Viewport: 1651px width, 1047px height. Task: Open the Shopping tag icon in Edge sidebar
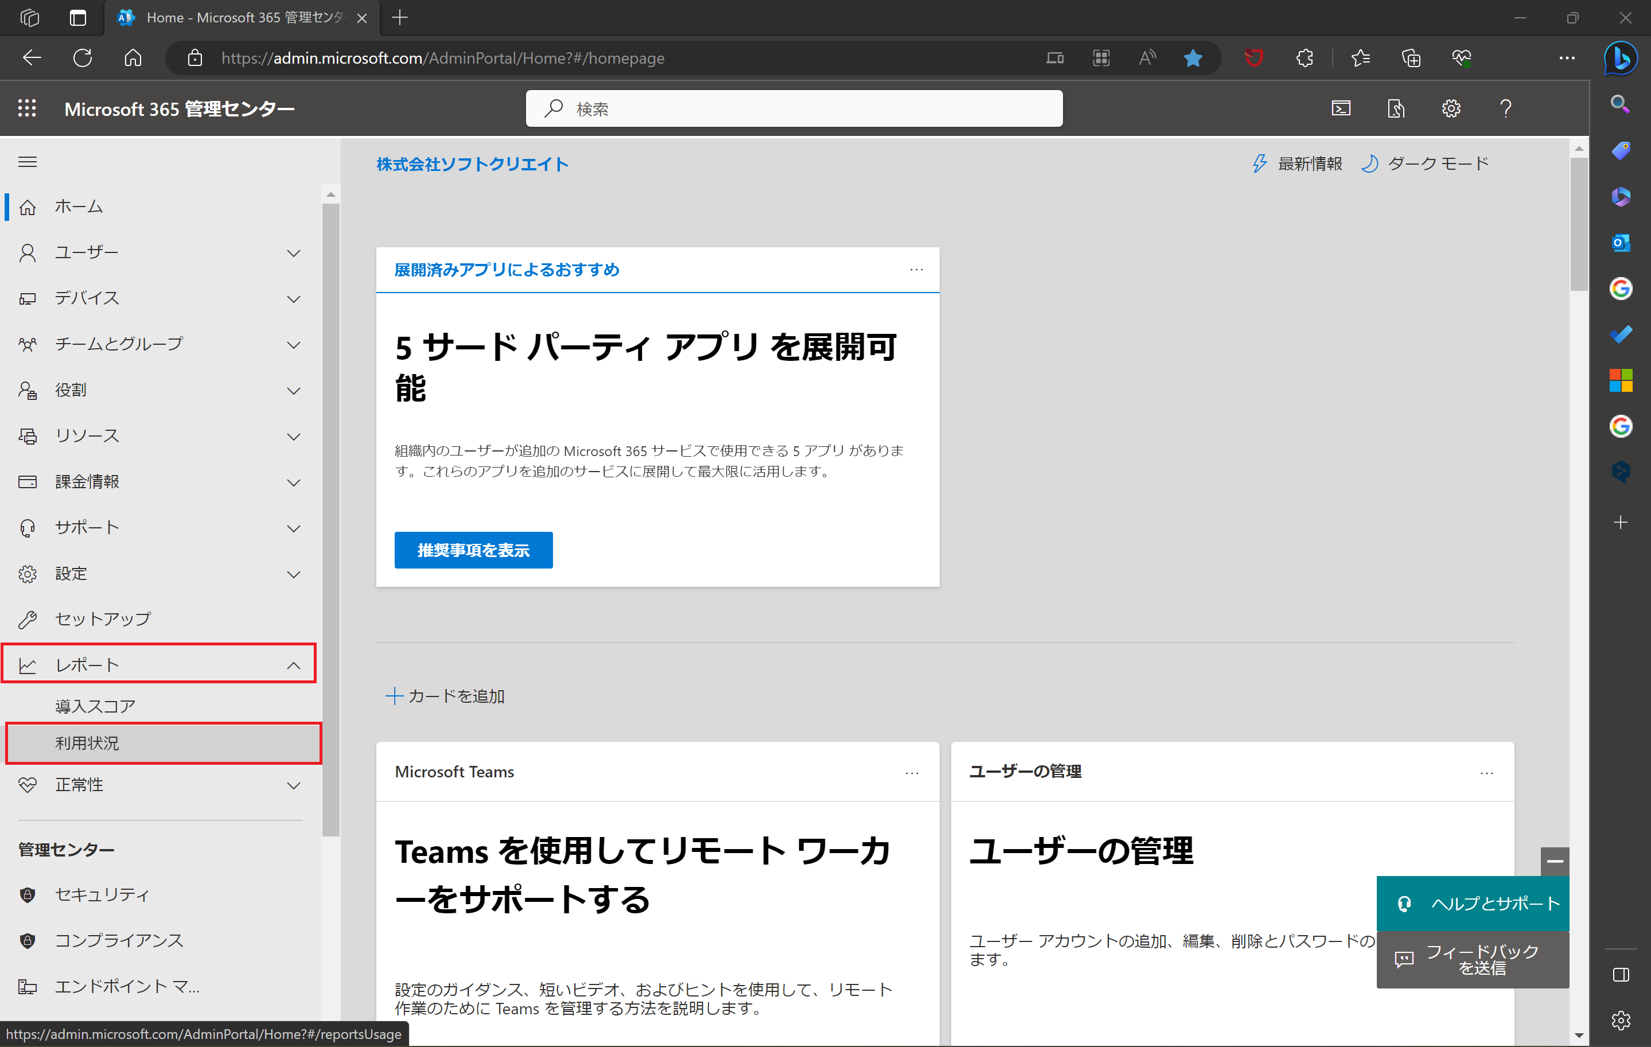point(1620,150)
